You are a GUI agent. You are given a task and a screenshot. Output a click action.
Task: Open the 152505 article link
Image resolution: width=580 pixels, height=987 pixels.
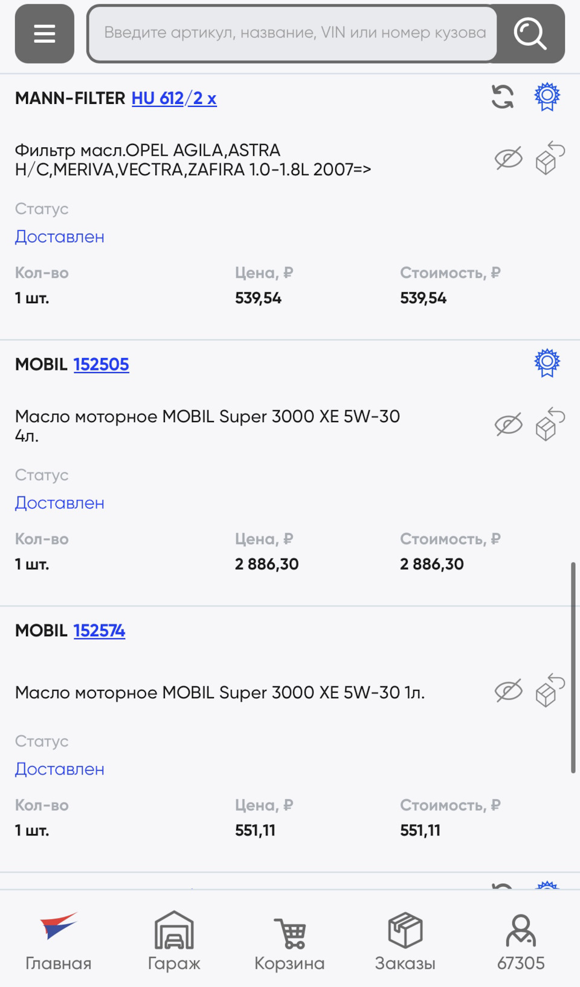pyautogui.click(x=101, y=364)
